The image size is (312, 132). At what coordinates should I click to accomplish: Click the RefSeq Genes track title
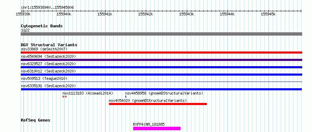pyautogui.click(x=35, y=120)
